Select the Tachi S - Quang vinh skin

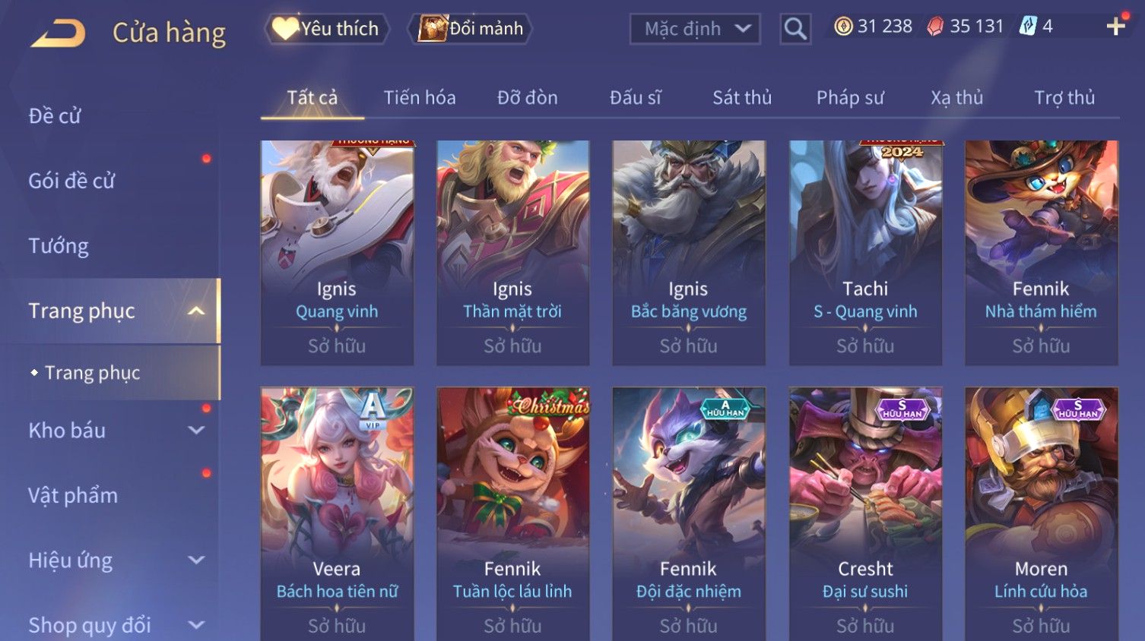[865, 253]
